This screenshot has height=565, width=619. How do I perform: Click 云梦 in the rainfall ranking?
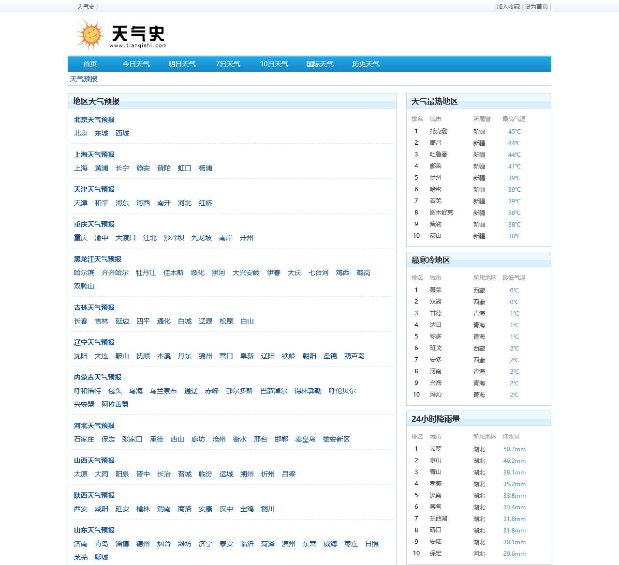[x=435, y=449]
